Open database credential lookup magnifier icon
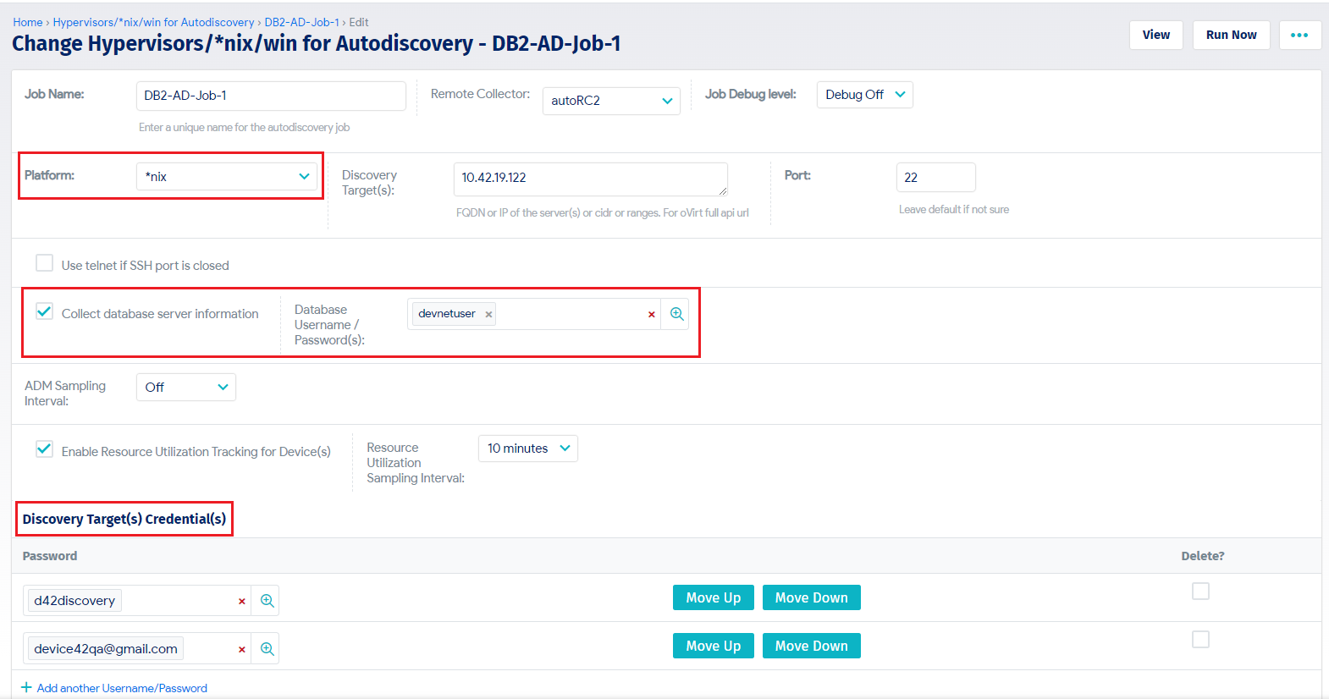The width and height of the screenshot is (1329, 699). point(676,314)
